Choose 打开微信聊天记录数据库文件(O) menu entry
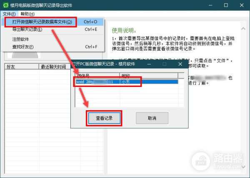This screenshot has height=178, width=250. click(52, 22)
